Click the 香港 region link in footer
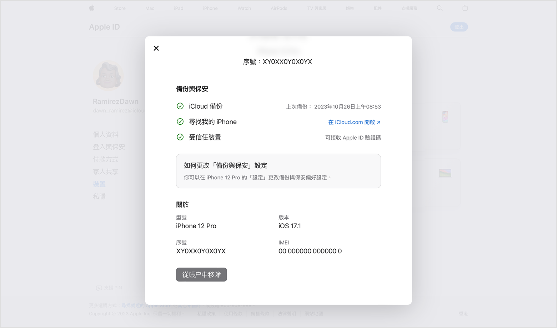Screen dimensions: 557x328 coord(463,314)
